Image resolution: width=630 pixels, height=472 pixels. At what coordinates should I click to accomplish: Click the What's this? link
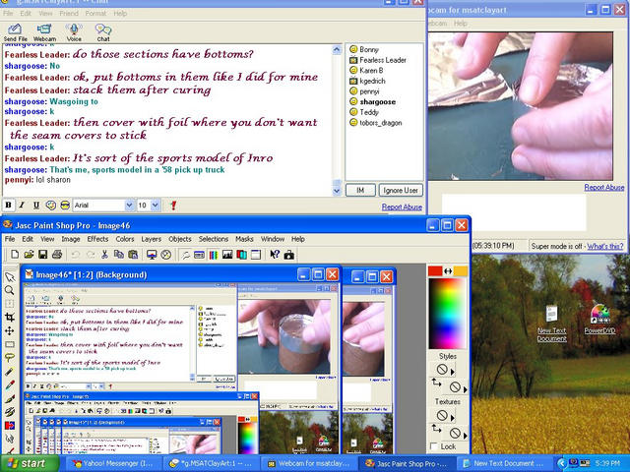pyautogui.click(x=605, y=246)
